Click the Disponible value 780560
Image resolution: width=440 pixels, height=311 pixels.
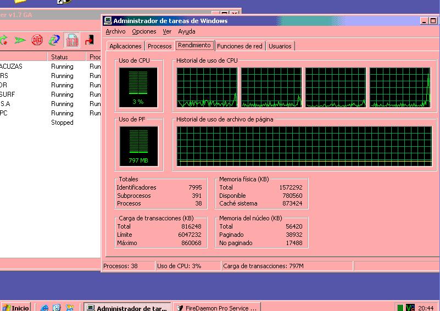(292, 196)
